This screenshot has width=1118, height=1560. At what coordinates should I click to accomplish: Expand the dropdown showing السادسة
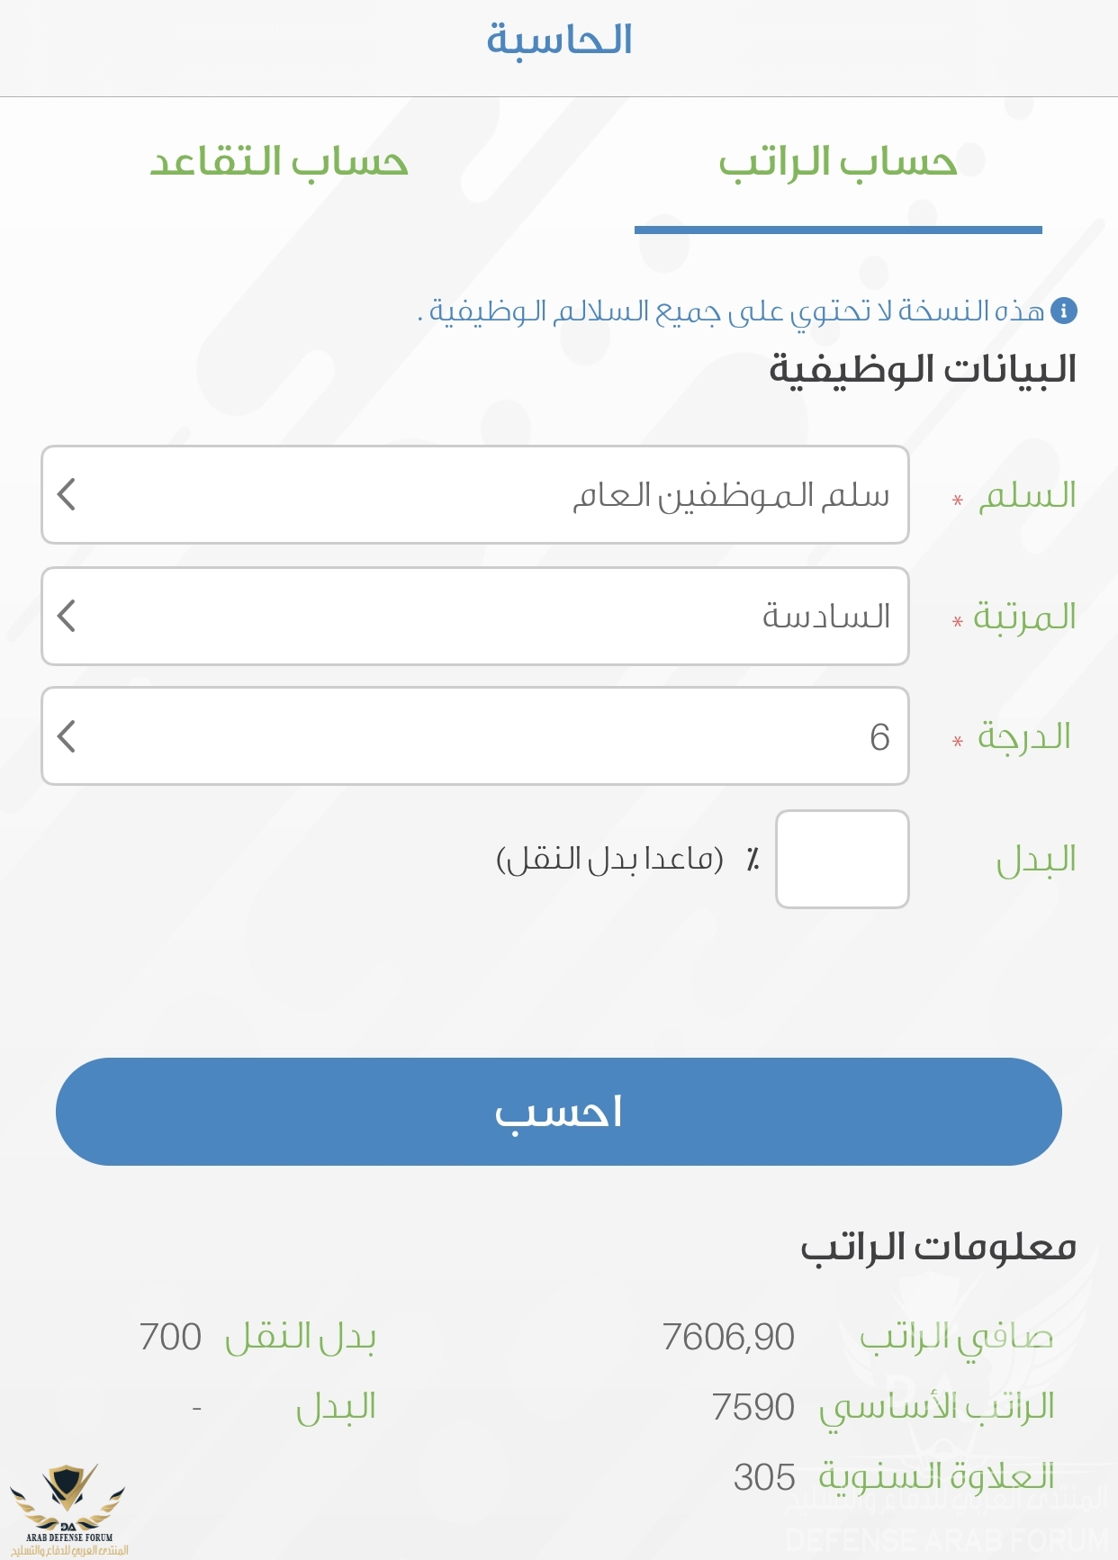(474, 616)
